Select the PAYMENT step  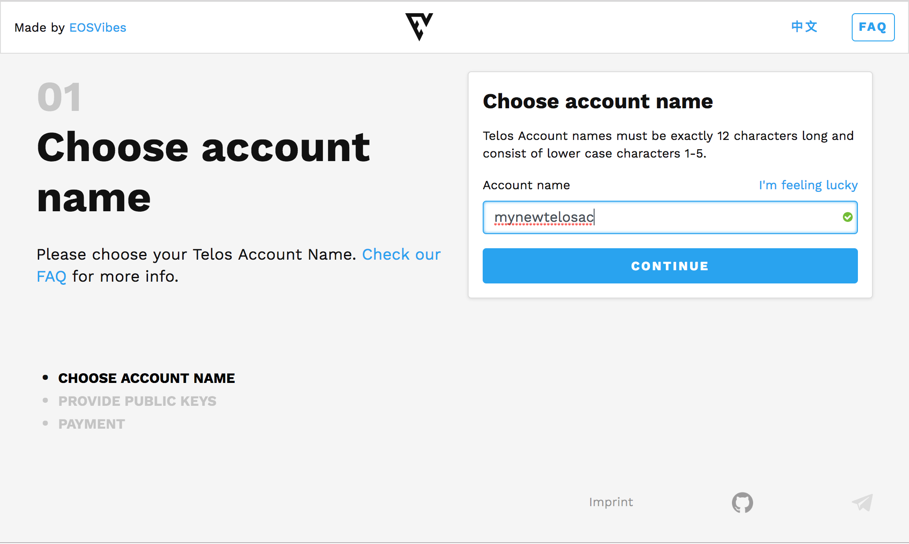point(92,424)
